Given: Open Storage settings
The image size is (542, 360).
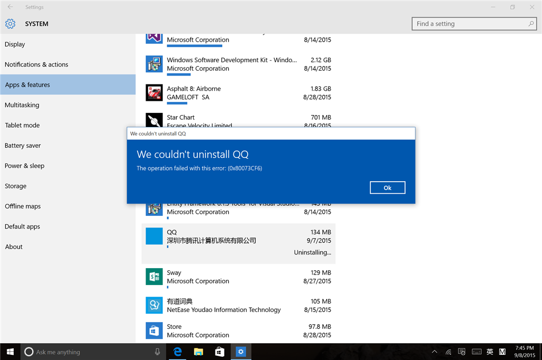Looking at the screenshot, I should pos(15,186).
